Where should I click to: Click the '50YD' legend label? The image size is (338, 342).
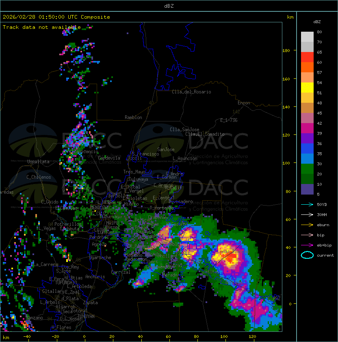322,205
